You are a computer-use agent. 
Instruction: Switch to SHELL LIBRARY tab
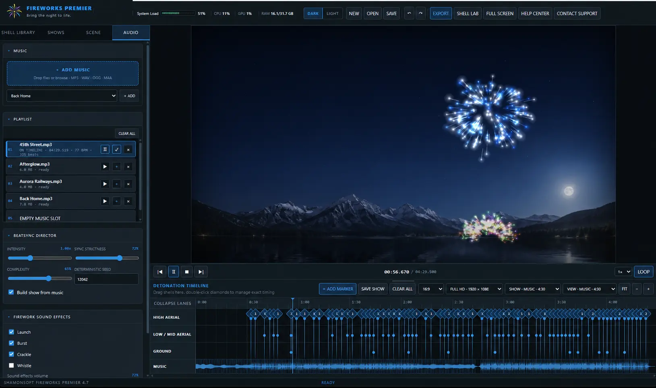(18, 33)
